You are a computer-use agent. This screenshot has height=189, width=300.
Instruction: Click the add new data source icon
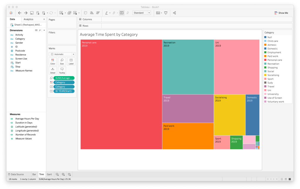[38, 13]
